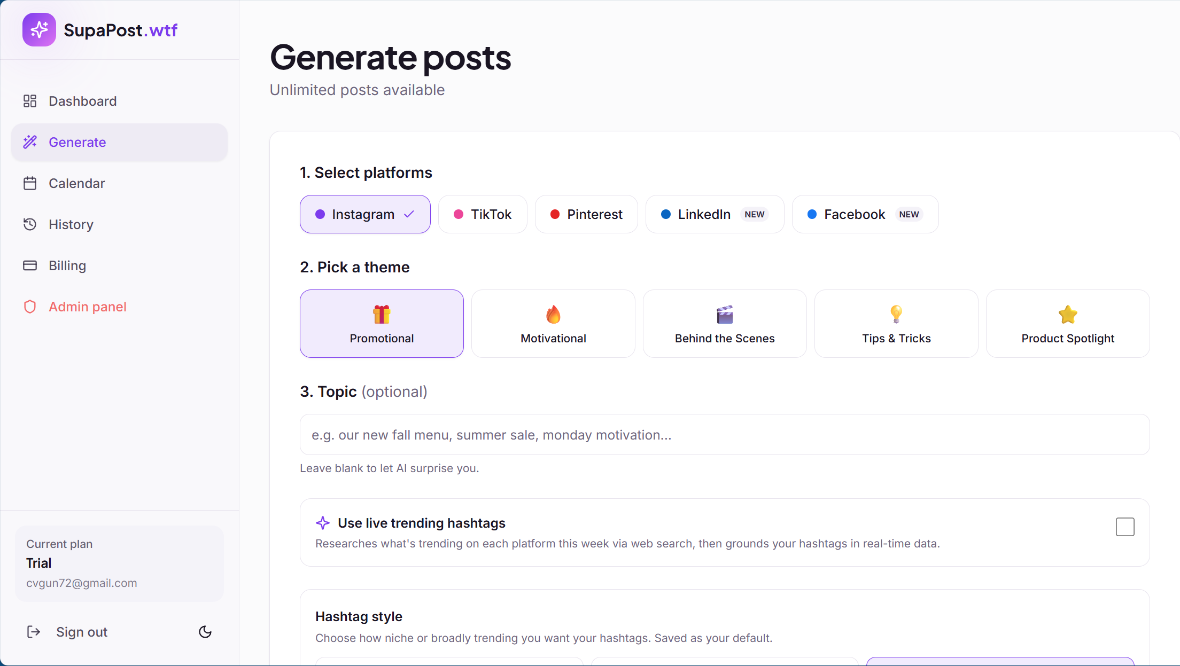
Task: Click the 'Unlimited posts available' text
Action: (357, 90)
